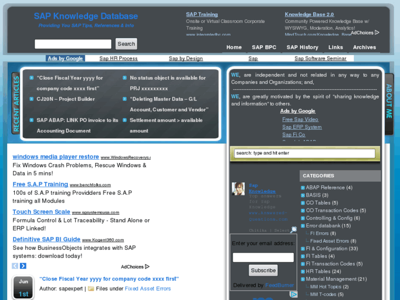Open the Error databank category
Image resolution: width=400 pixels, height=300 pixels.
point(328,226)
